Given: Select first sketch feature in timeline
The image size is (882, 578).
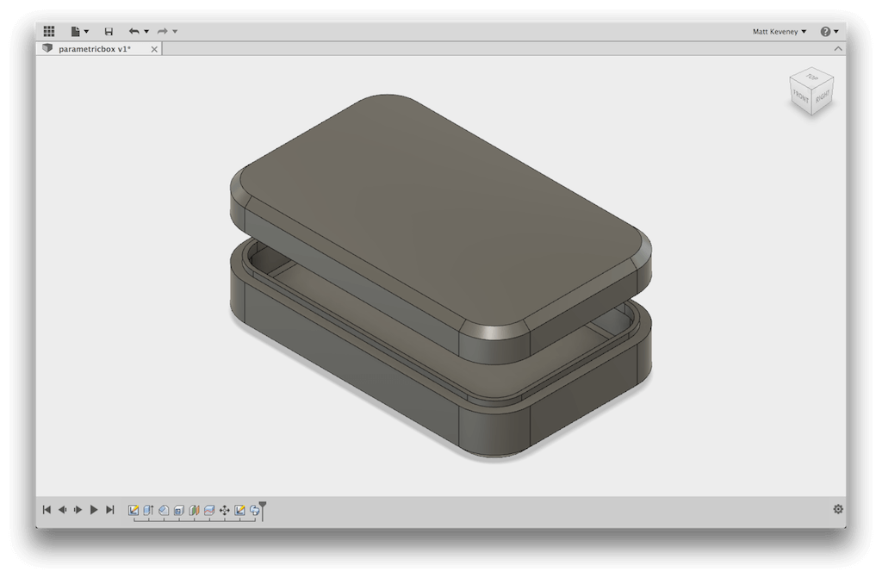Looking at the screenshot, I should pos(134,510).
